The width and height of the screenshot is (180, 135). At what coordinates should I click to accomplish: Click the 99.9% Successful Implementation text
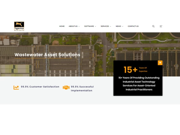tap(82, 89)
